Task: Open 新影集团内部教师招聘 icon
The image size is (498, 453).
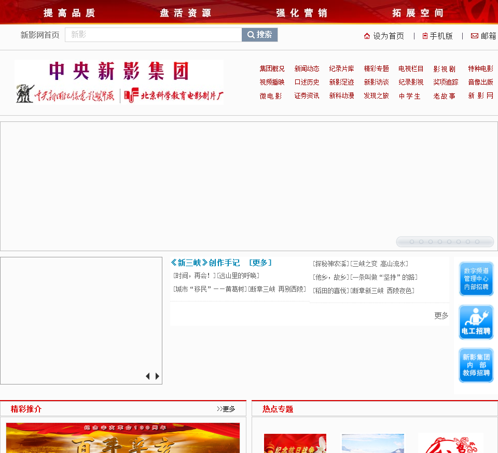Action: pos(476,365)
